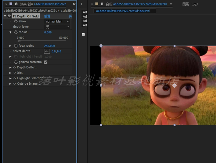Switch to the 图层 (无) tab
Image resolution: width=216 pixels, height=163 pixels.
coord(190,4)
